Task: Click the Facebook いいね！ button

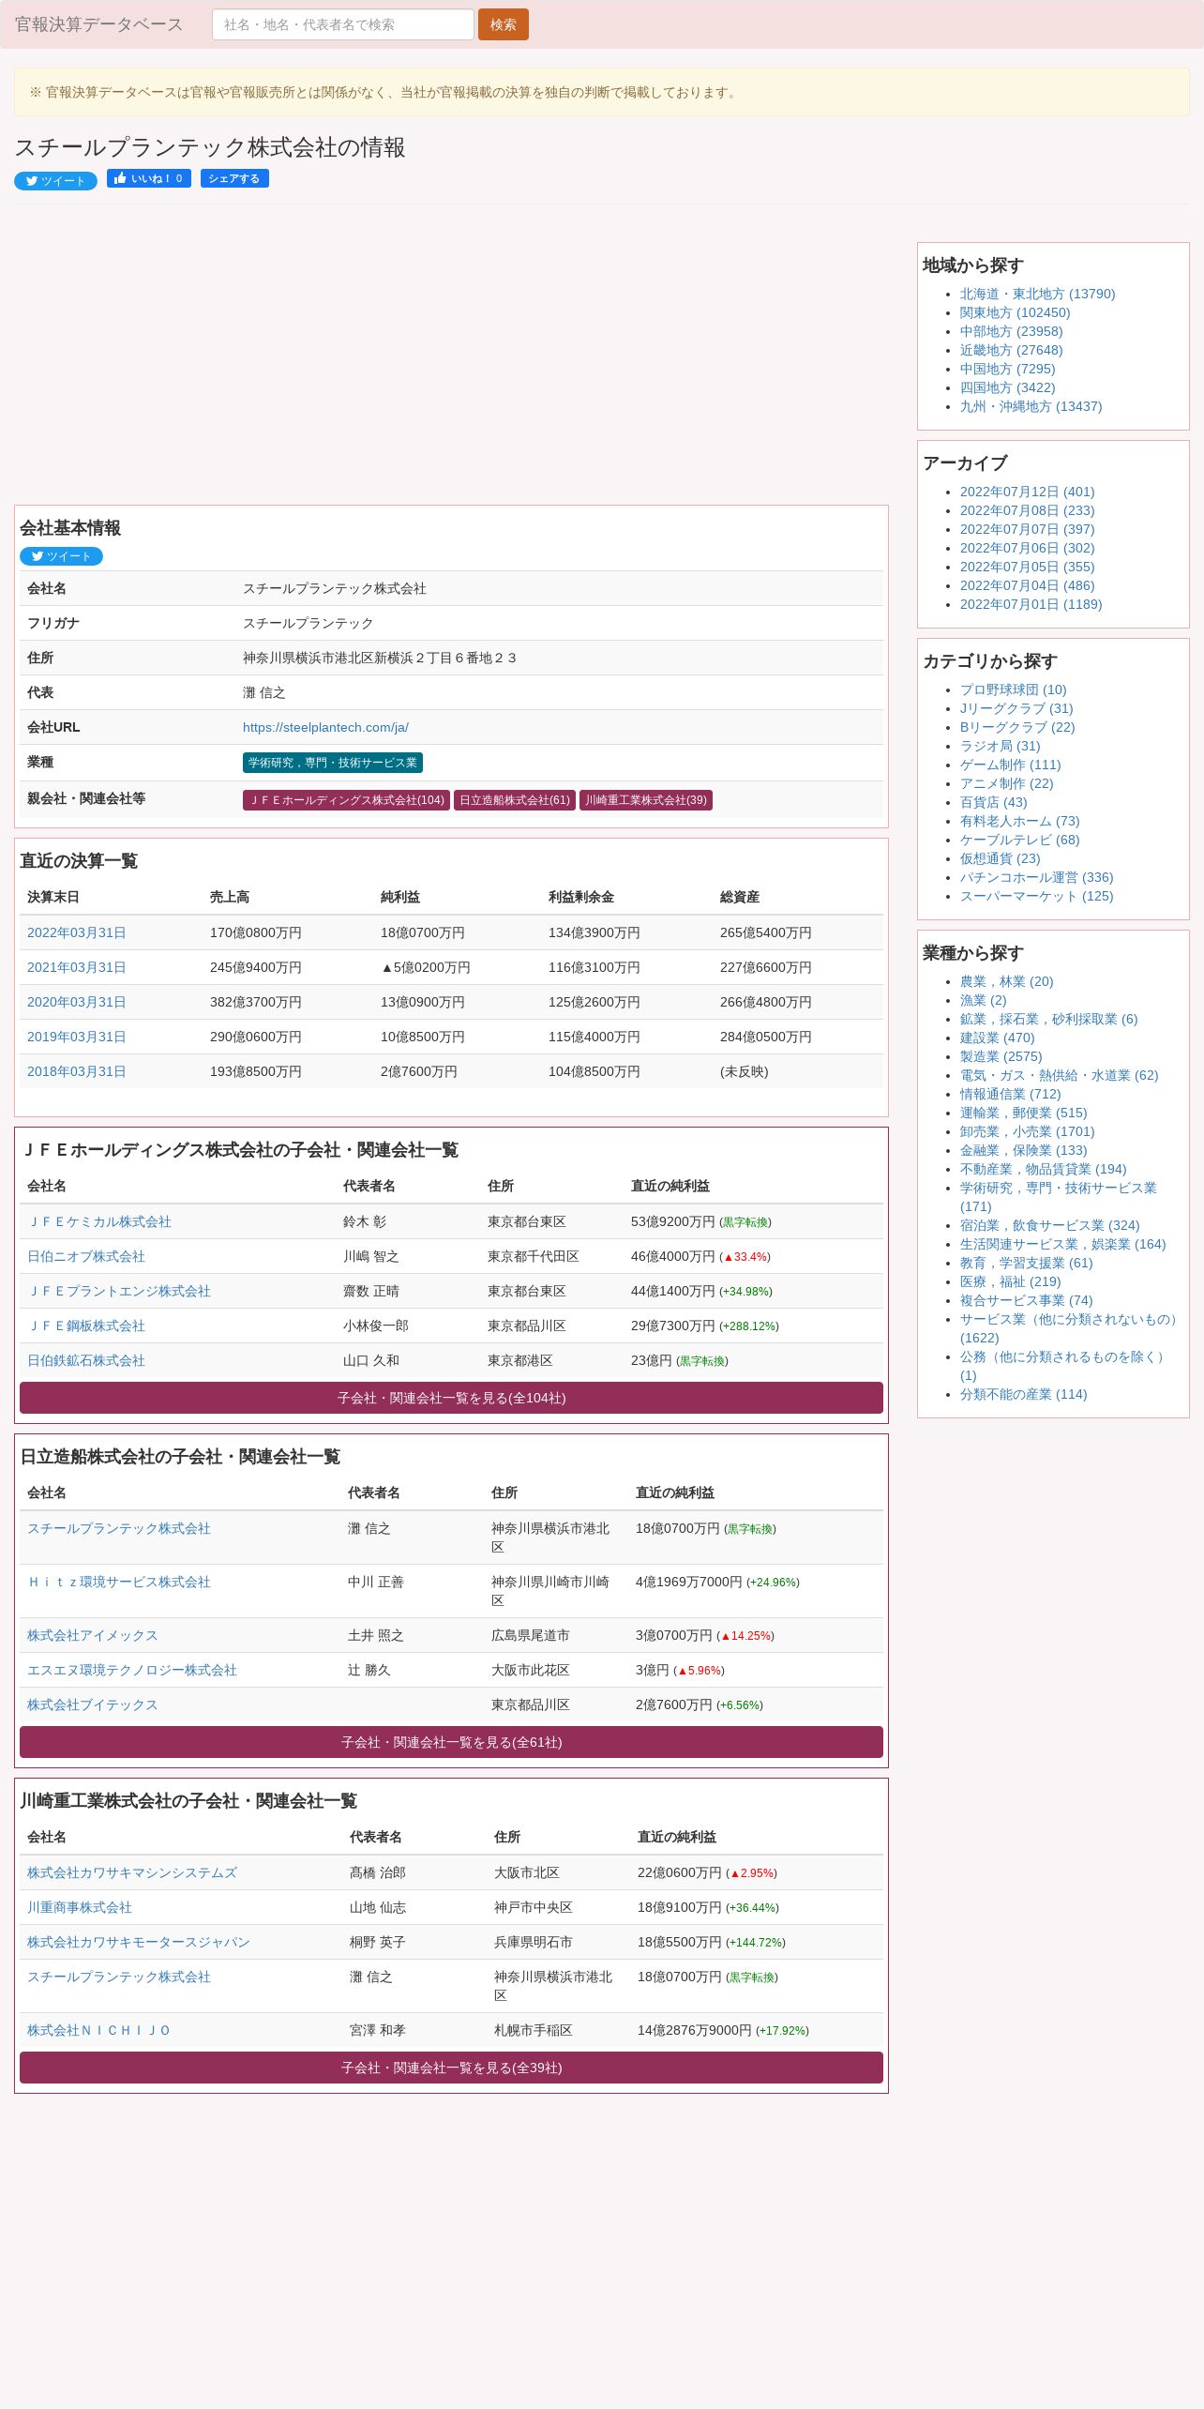Action: pos(149,178)
